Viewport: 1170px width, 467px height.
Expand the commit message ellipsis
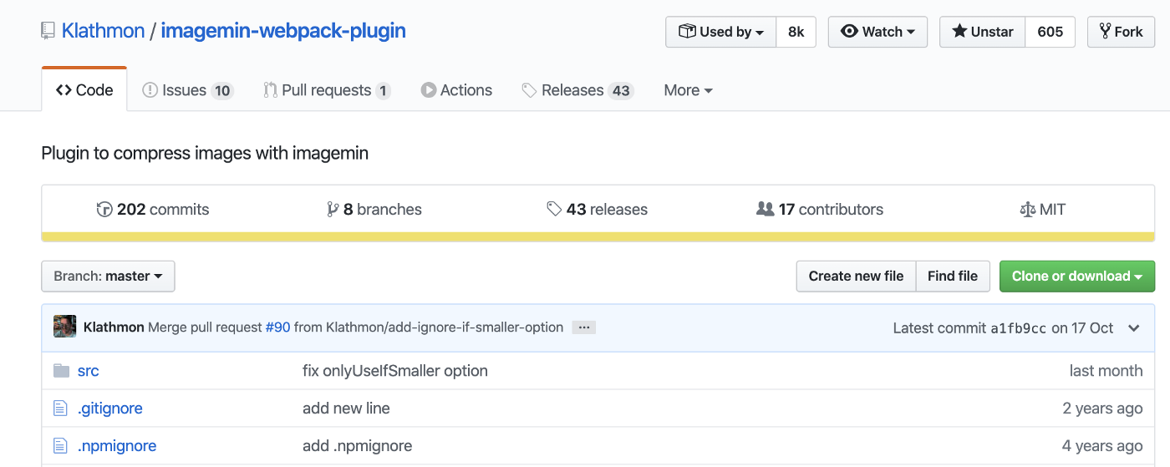(x=583, y=327)
